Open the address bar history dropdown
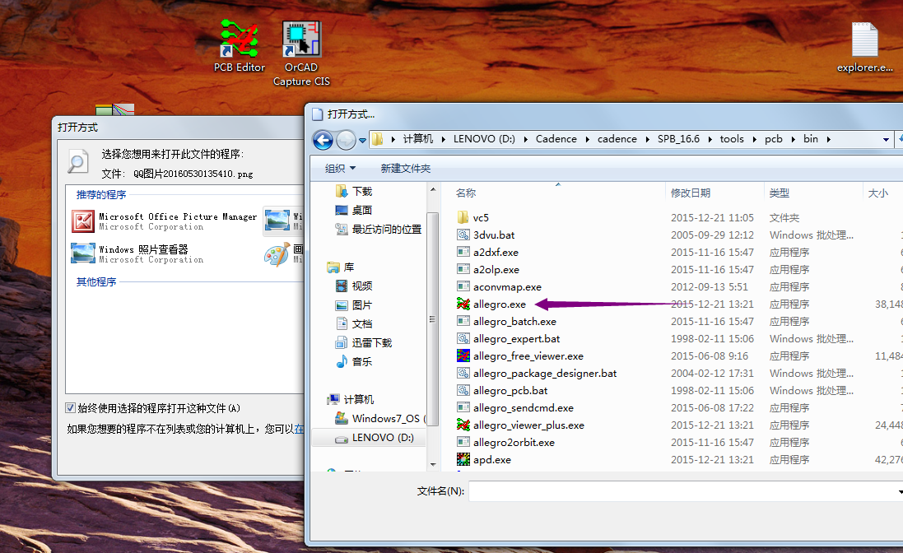Screen dimensions: 903x553 click(x=886, y=139)
